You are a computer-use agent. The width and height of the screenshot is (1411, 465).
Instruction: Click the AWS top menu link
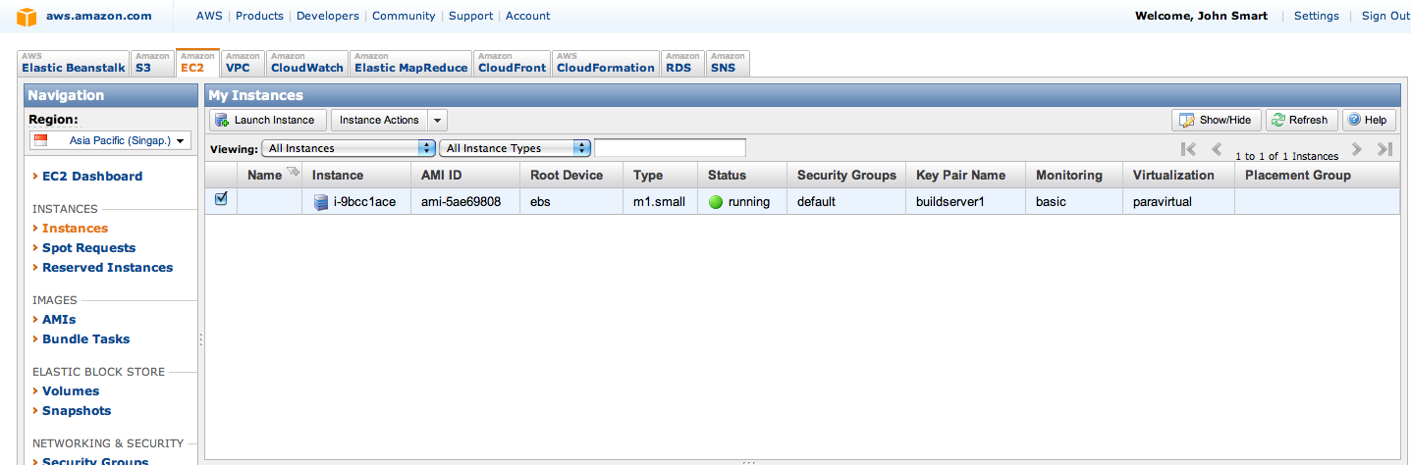209,16
